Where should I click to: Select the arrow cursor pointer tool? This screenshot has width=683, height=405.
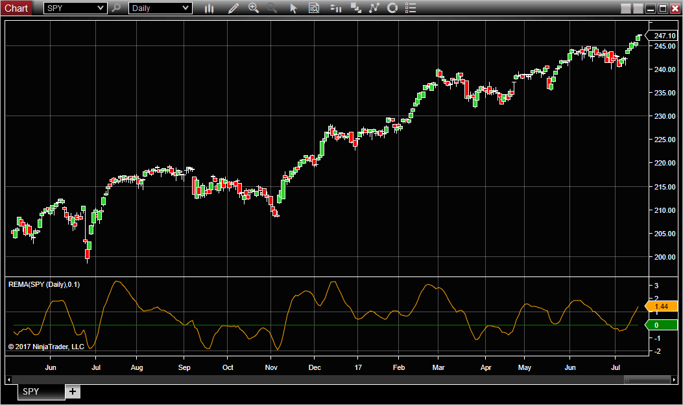click(x=294, y=8)
